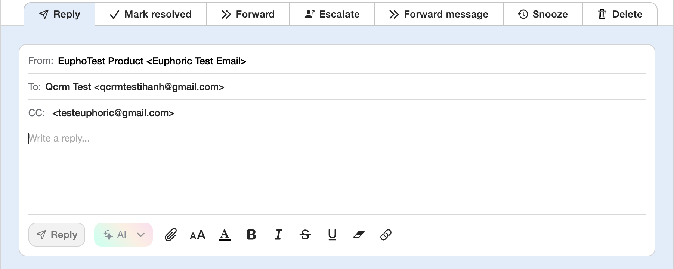Open the text color picker icon

[224, 235]
